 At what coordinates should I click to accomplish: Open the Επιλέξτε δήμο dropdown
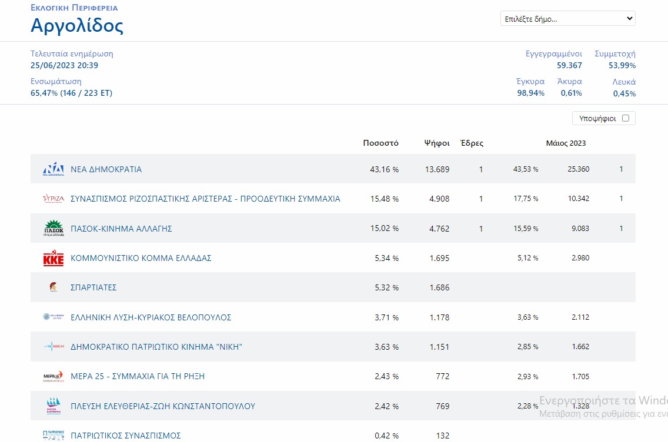[x=567, y=19]
